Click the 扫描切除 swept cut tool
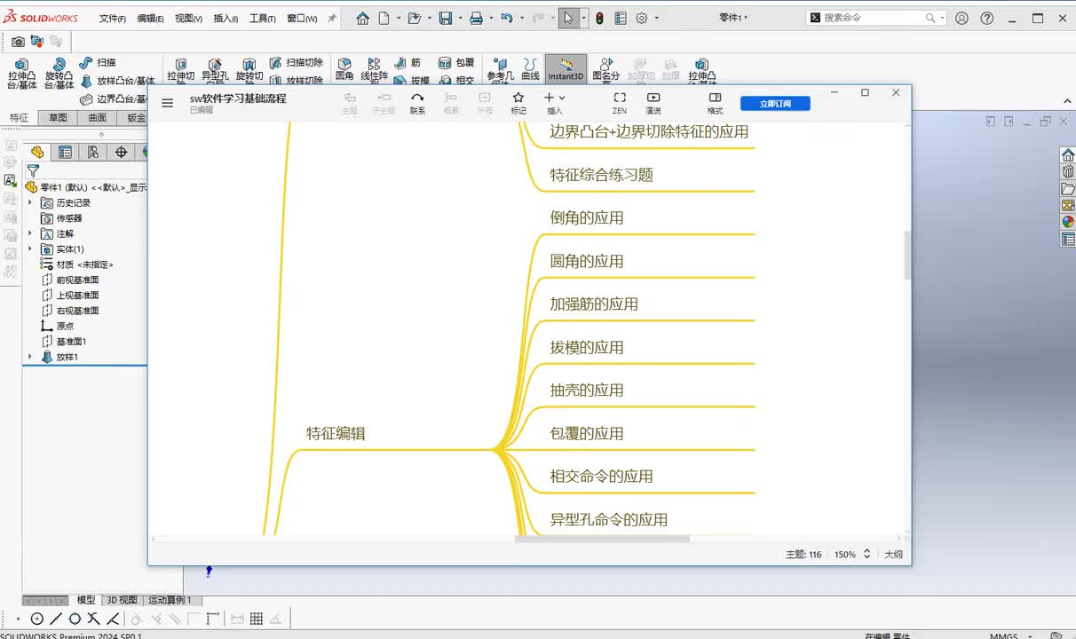Viewport: 1076px width, 639px height. [296, 63]
